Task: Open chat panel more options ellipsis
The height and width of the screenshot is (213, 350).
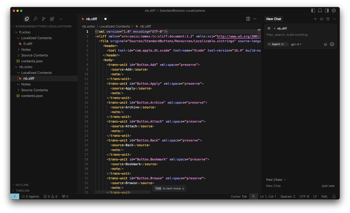Action: click(x=334, y=19)
